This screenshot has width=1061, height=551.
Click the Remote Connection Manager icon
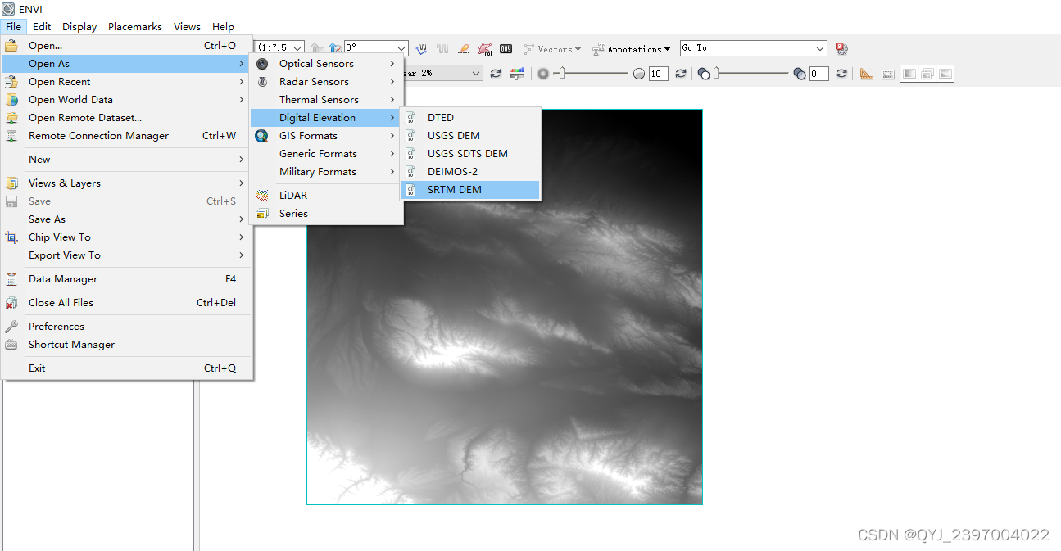coord(11,136)
